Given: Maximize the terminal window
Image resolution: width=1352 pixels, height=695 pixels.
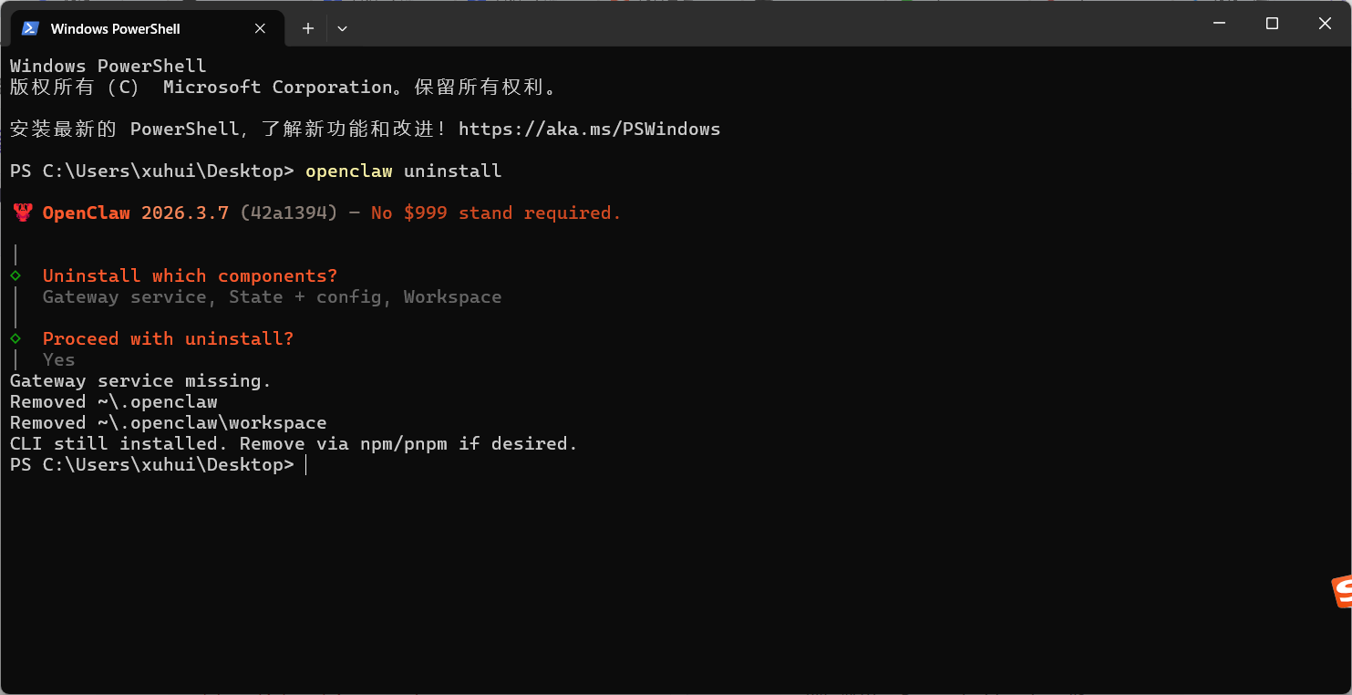Looking at the screenshot, I should click(1272, 24).
